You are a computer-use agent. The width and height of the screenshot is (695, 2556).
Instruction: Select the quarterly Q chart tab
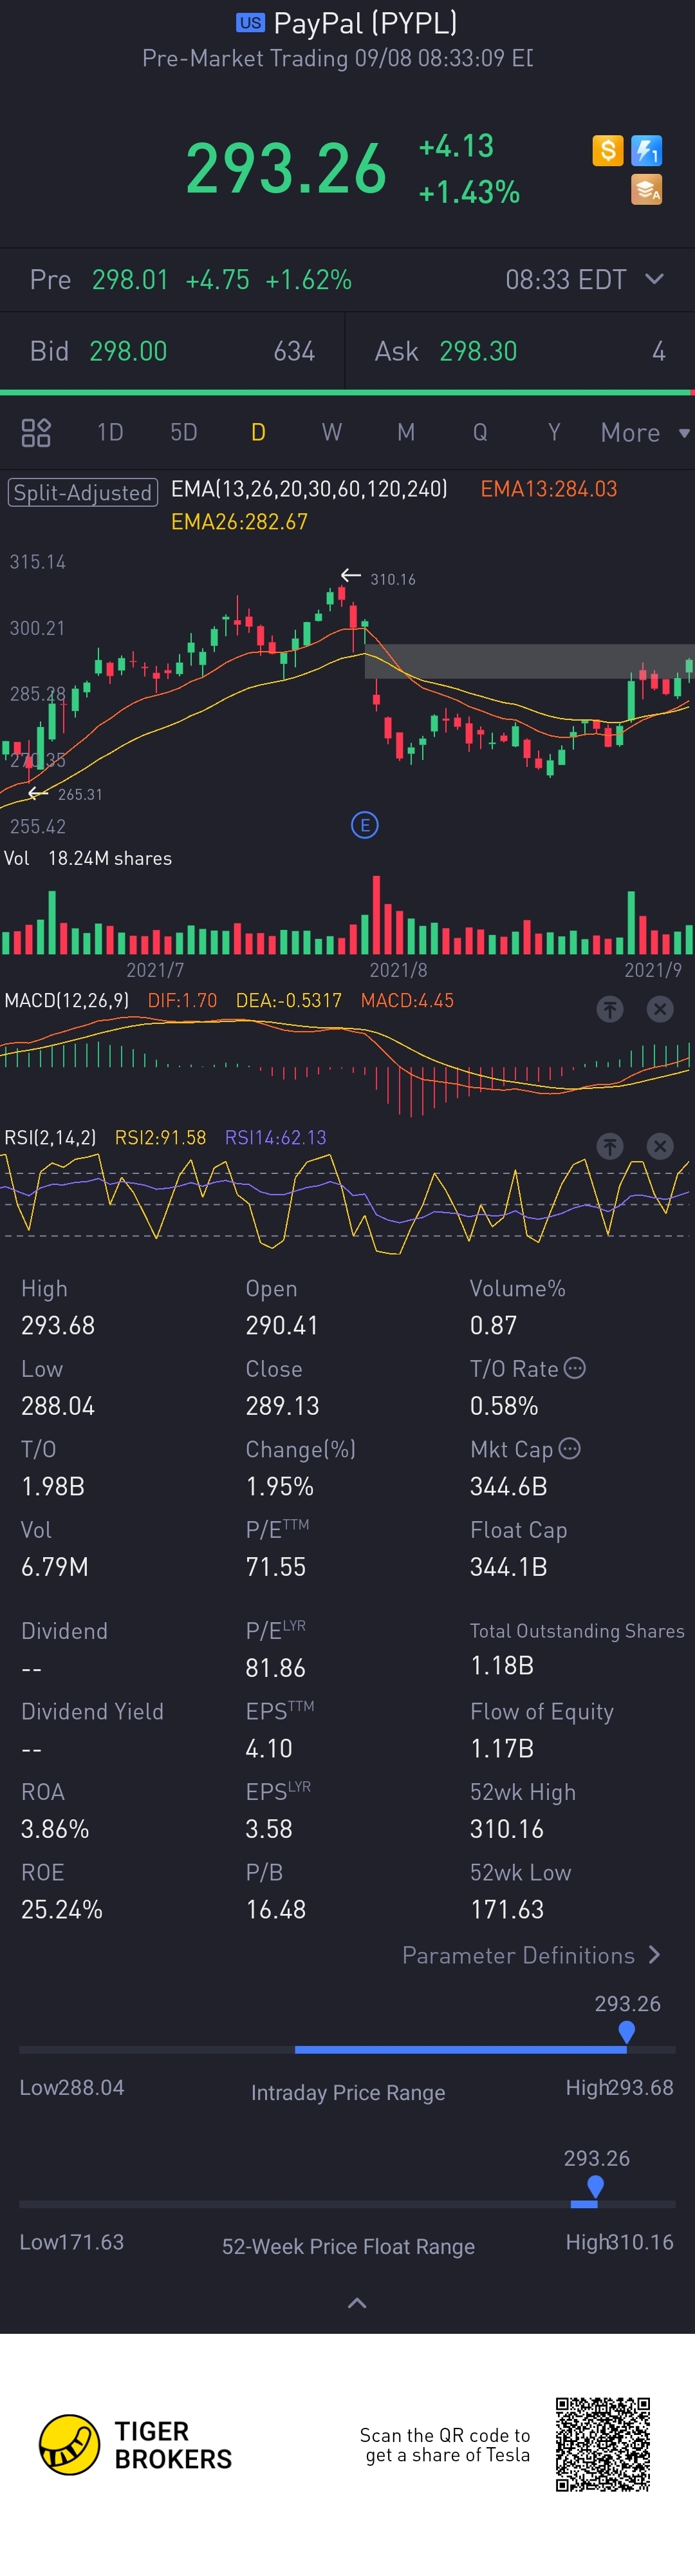tap(480, 433)
